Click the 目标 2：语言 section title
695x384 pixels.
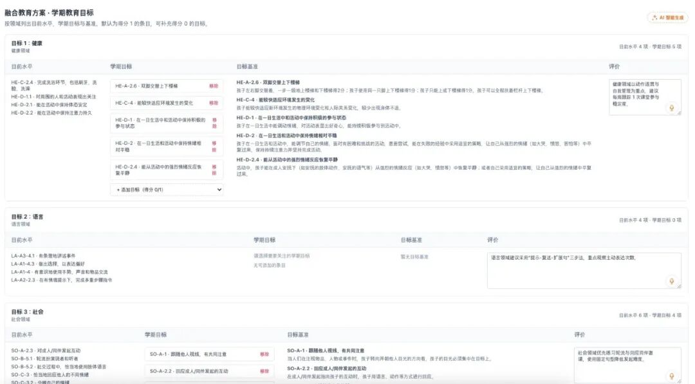pos(27,217)
